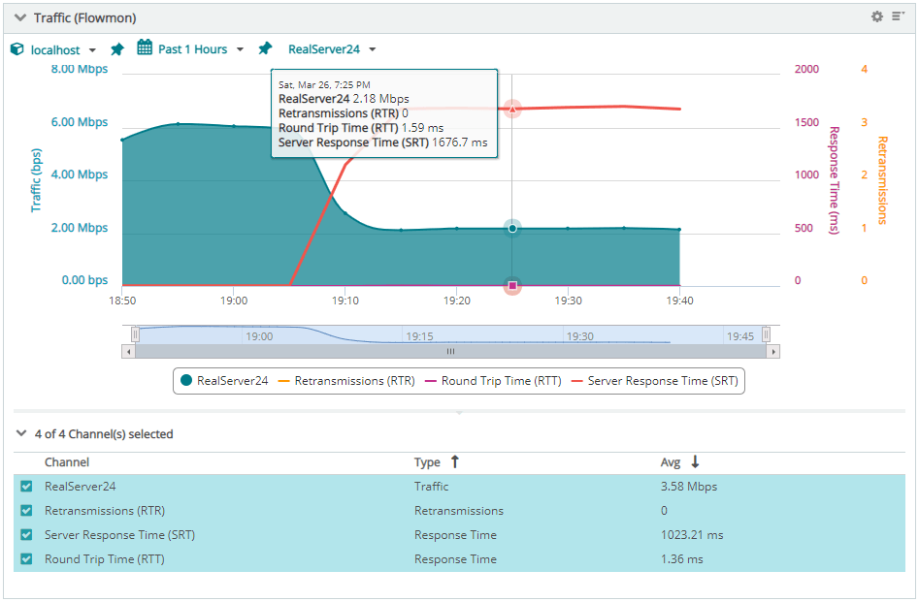
Task: Toggle Round Trip Time (RTT) legend item
Action: tap(492, 381)
